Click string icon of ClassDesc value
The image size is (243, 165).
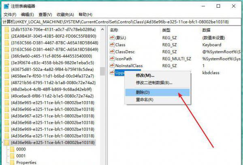[112, 51]
